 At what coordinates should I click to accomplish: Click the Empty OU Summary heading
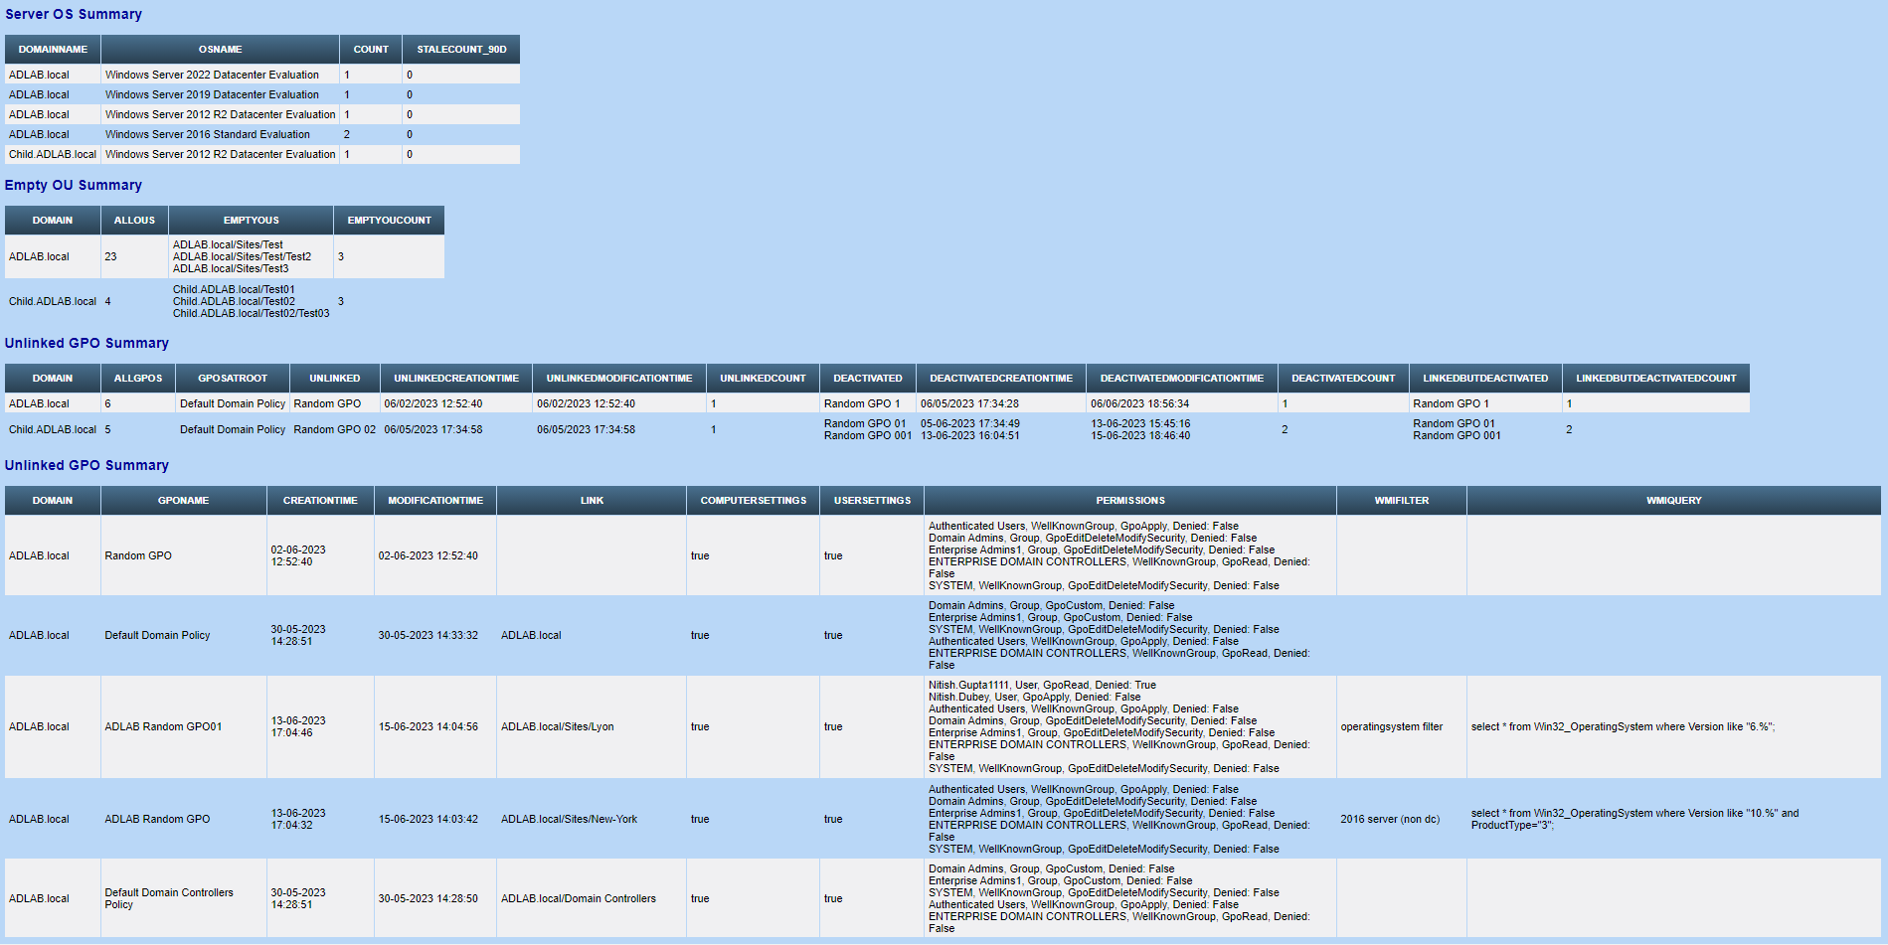(73, 185)
